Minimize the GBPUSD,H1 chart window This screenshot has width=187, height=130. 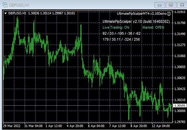pyautogui.click(x=159, y=5)
